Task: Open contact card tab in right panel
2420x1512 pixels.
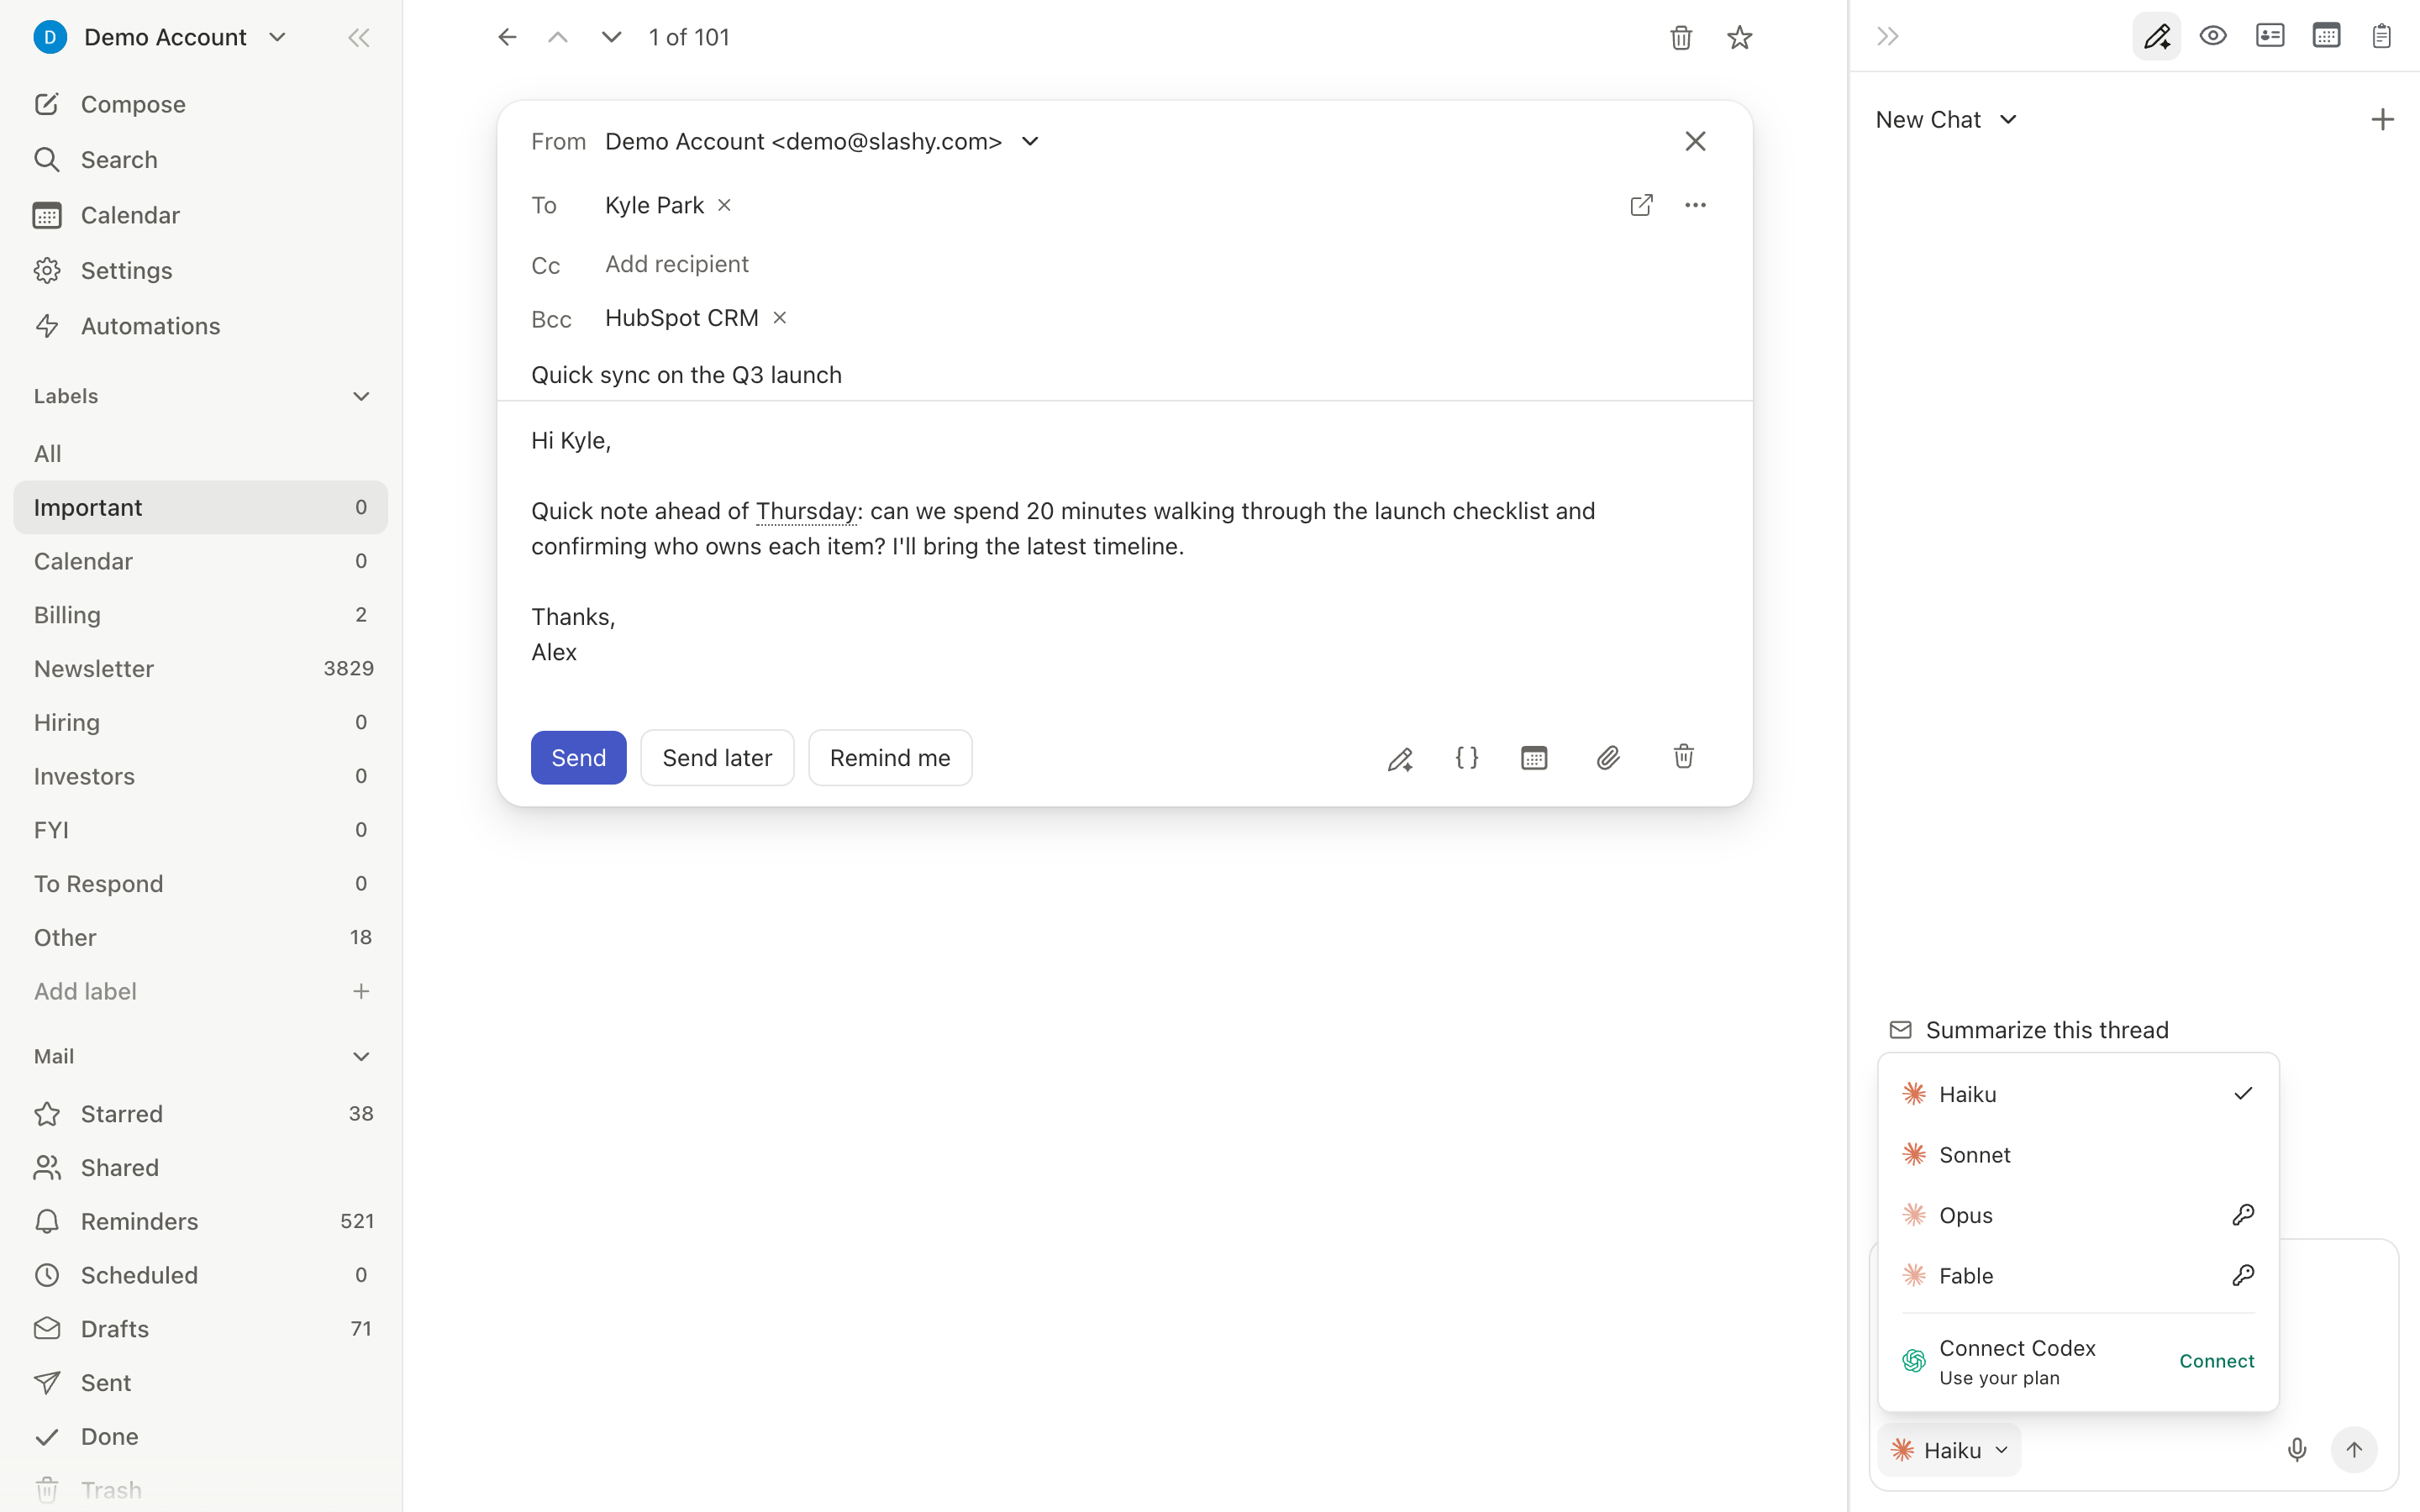Action: coord(2270,37)
